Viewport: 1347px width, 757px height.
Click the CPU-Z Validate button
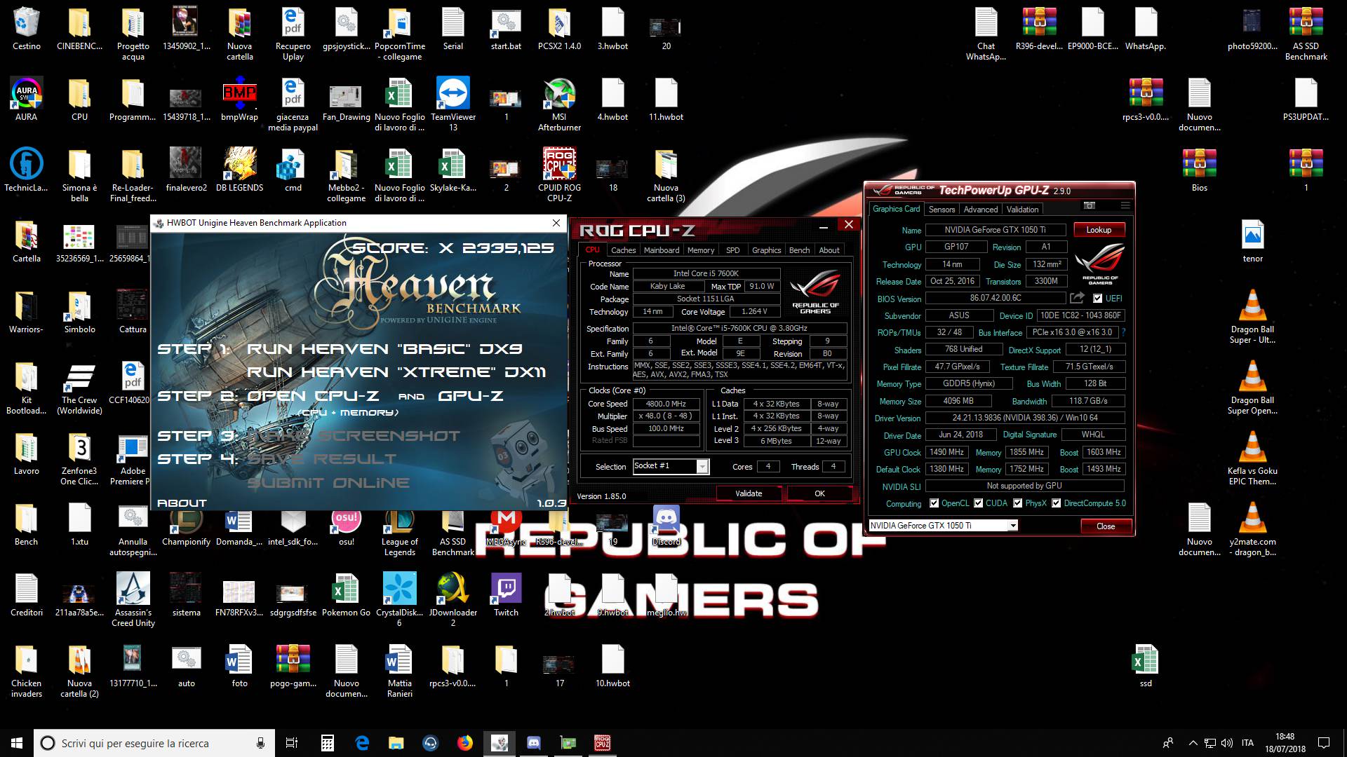tap(749, 493)
